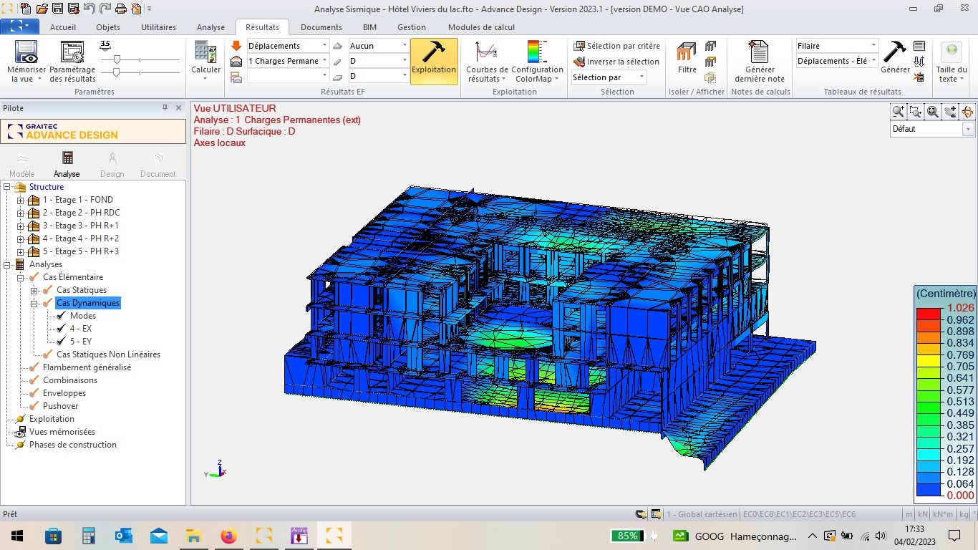Viewport: 978px width, 550px height.
Task: Open Courbes de résultats tool
Action: pyautogui.click(x=486, y=52)
